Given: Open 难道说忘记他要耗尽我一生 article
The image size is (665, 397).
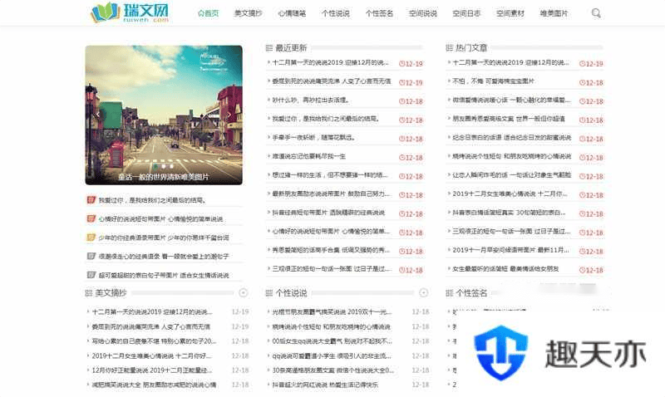Looking at the screenshot, I should (308, 156).
